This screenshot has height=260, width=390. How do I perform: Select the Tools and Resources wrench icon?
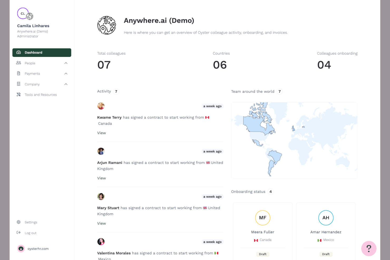point(18,94)
